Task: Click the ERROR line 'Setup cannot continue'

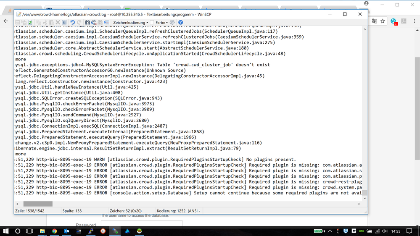Action: click(188, 193)
